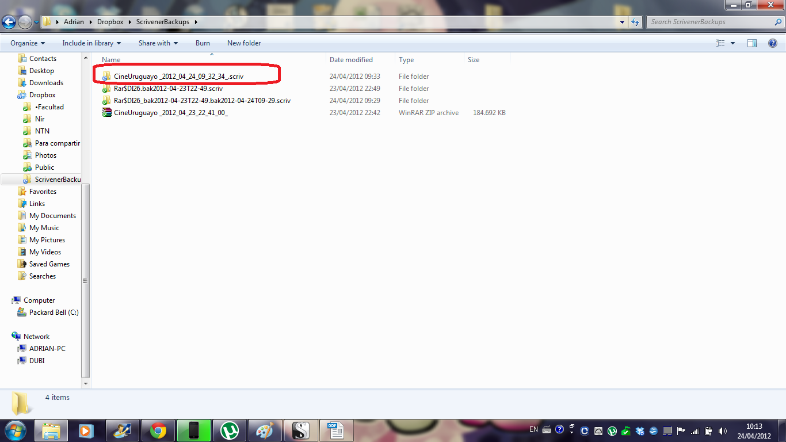Jump to Dropbox in the address breadcrumb
This screenshot has height=442, width=786.
point(109,22)
